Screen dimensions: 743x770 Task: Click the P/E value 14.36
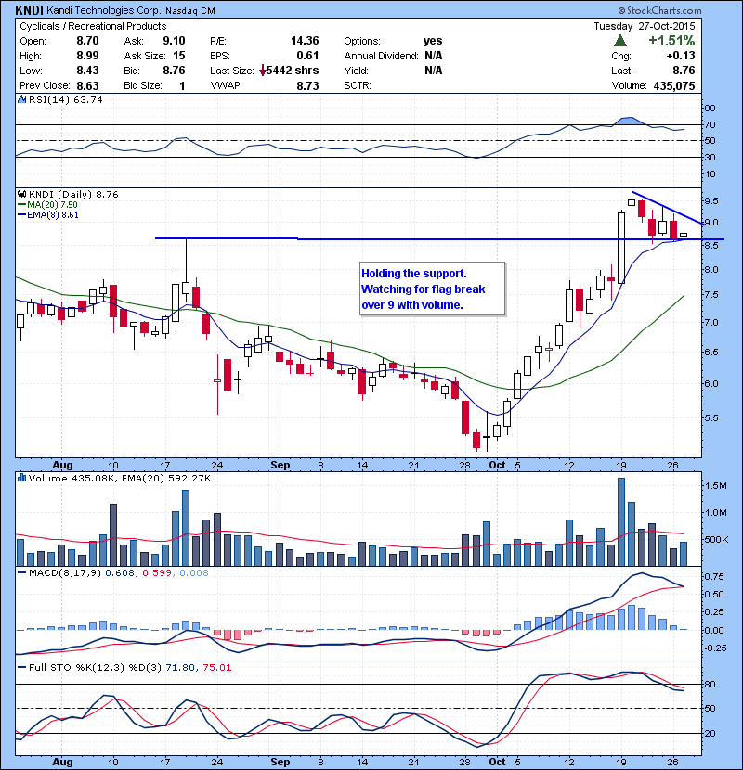click(x=305, y=41)
